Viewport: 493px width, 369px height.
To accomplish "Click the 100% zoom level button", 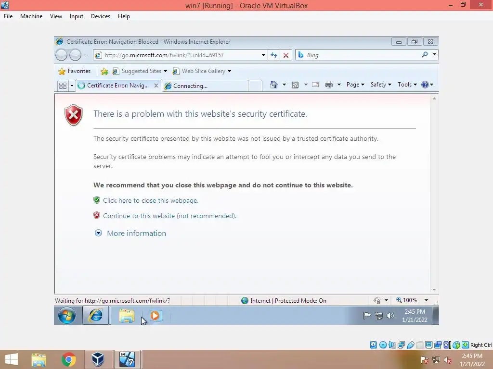I will [407, 300].
